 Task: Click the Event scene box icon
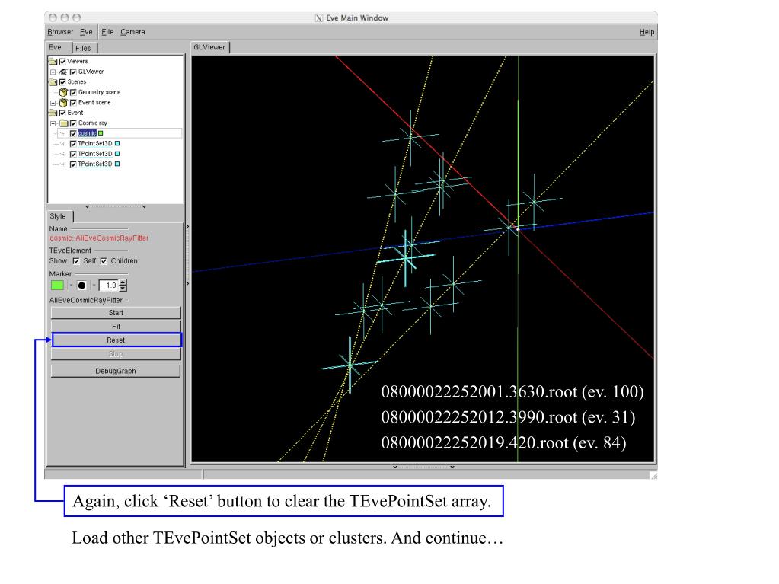pos(63,103)
